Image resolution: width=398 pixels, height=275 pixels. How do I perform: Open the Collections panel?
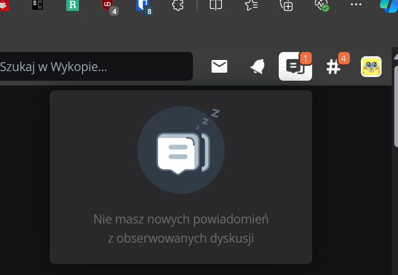click(x=286, y=5)
